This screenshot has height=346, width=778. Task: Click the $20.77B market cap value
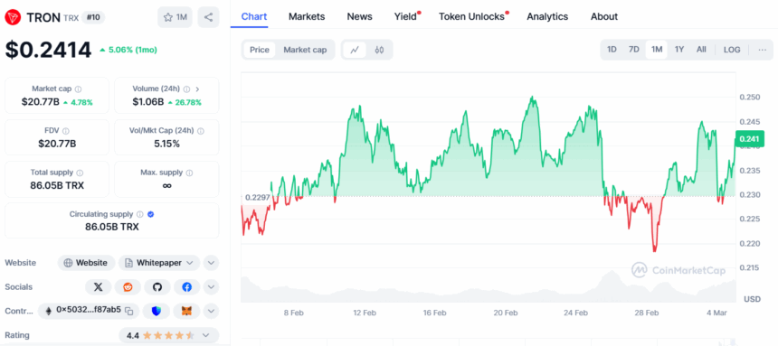[x=40, y=102]
